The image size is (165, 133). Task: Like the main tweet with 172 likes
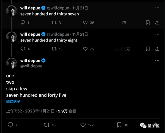tap(83, 125)
